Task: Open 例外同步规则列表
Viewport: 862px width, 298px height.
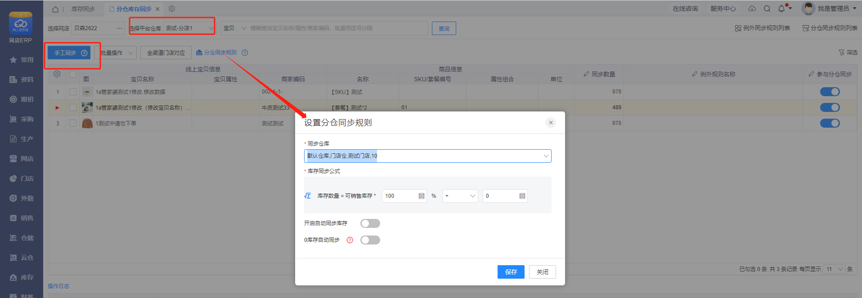Action: pyautogui.click(x=763, y=28)
